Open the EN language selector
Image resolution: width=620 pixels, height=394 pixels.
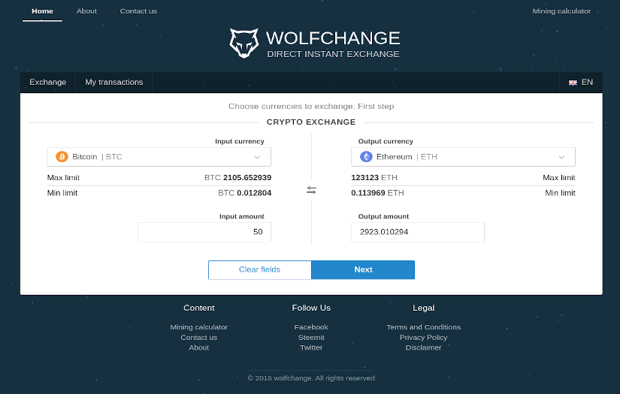[x=581, y=82]
